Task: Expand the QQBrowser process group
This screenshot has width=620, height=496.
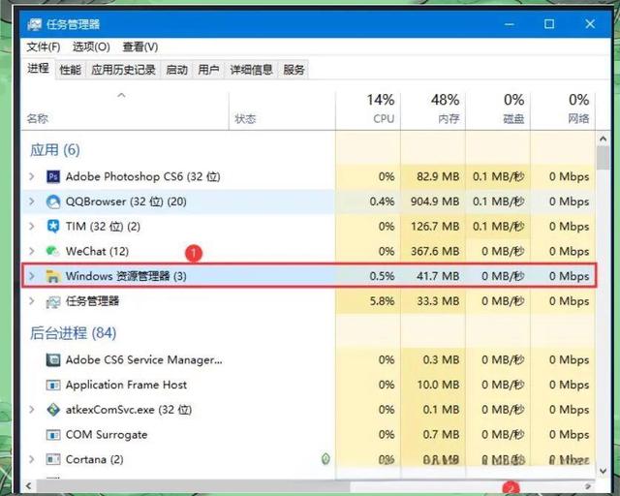Action: pyautogui.click(x=32, y=201)
